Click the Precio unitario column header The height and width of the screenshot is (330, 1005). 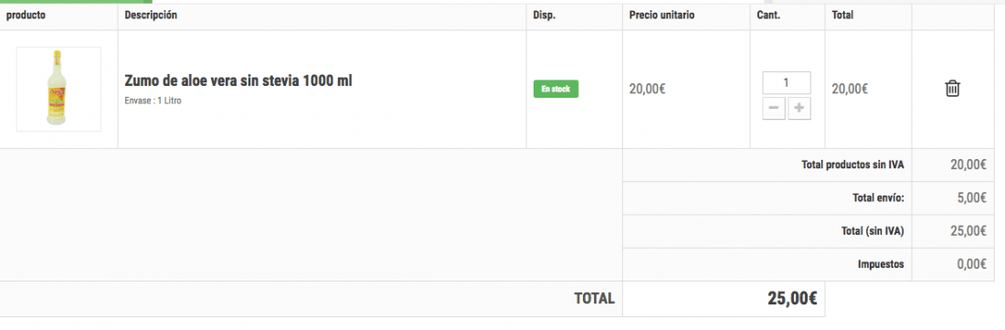click(x=661, y=15)
